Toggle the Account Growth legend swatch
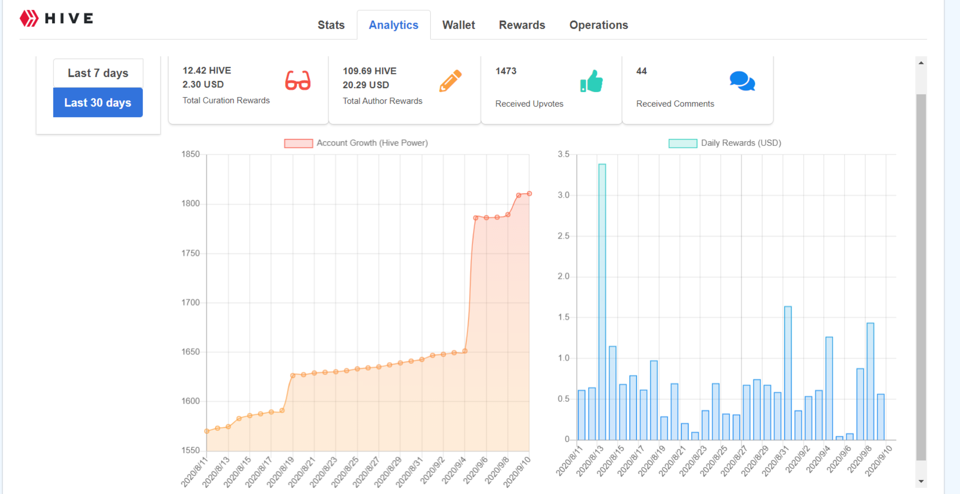Screen dimensions: 960x494 298,143
